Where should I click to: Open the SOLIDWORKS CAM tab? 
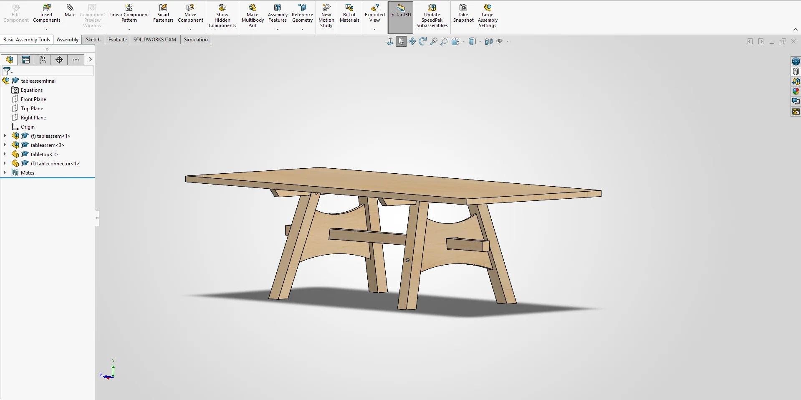155,40
